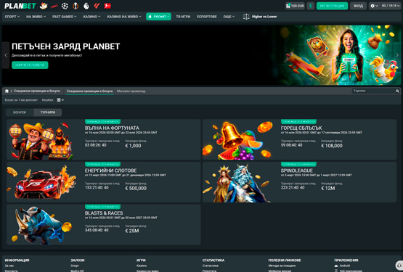Open the BG language and time dropdown
This screenshot has height=272, width=403.
(391, 6)
